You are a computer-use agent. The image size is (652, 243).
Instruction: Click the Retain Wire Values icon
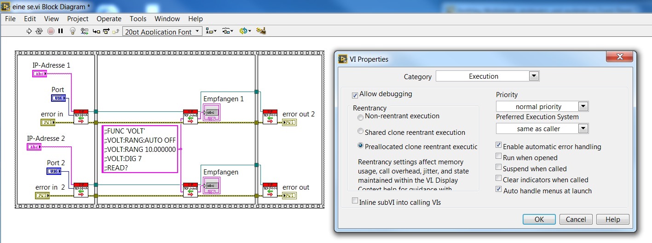tap(85, 31)
